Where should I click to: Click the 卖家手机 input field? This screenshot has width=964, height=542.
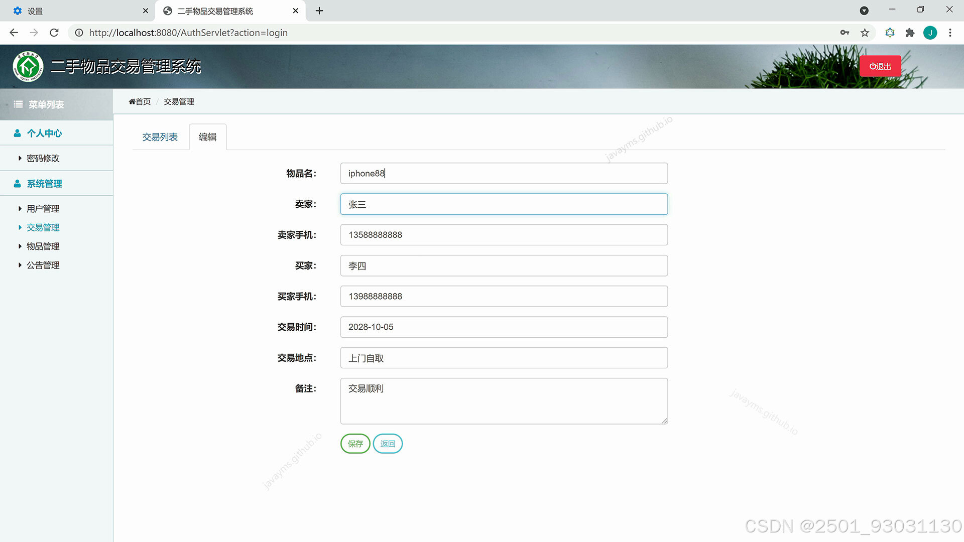coord(504,235)
